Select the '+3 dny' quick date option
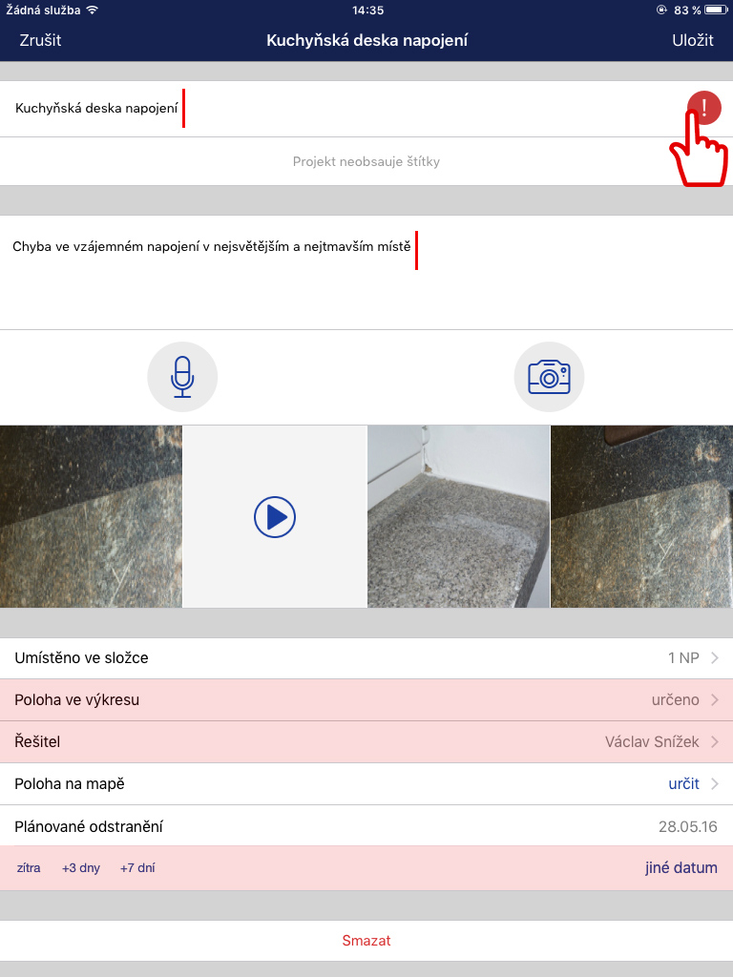Screen dimensions: 733x977 point(81,868)
